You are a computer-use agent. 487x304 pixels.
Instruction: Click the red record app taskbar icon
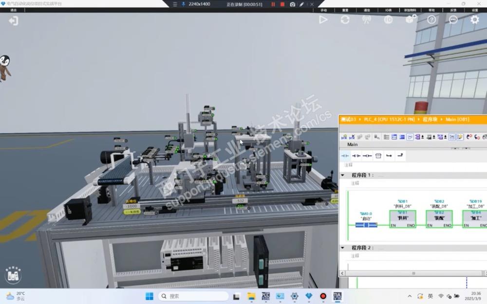pyautogui.click(x=323, y=296)
